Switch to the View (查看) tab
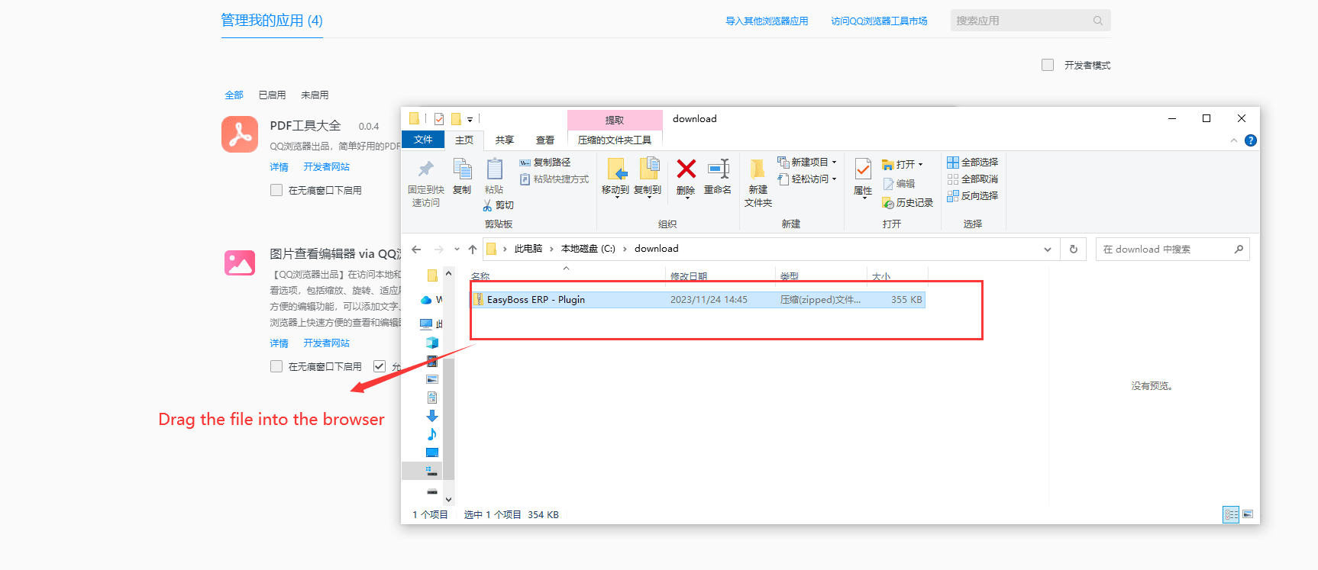1318x570 pixels. [x=544, y=140]
